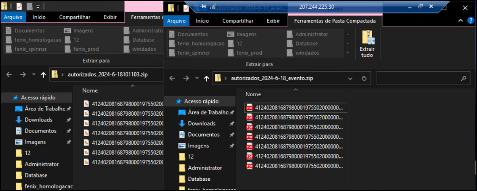The image size is (477, 191).
Task: Click New folder icon in 18101103.zip title bar
Action: (x=29, y=6)
